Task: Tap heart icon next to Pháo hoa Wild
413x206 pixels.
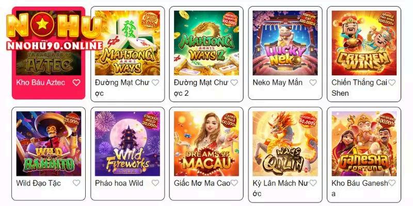Action: point(155,183)
